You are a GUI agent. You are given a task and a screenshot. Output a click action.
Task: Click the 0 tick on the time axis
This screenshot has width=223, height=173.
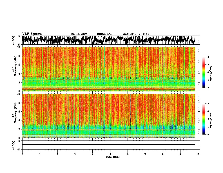(x=22, y=154)
